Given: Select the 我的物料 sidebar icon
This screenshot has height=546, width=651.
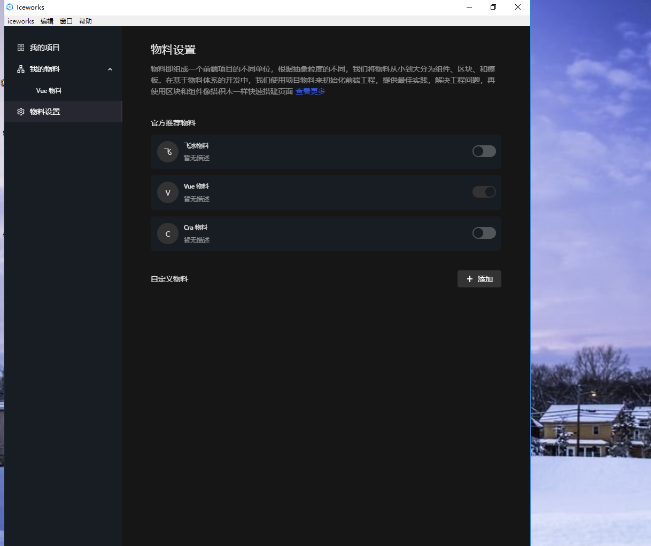Looking at the screenshot, I should (x=20, y=69).
